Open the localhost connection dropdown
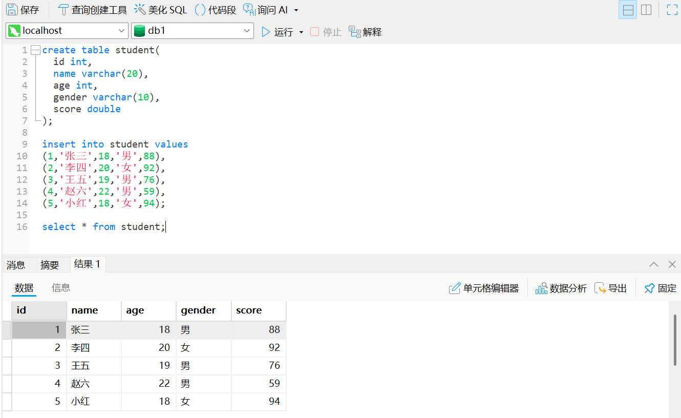 (67, 31)
